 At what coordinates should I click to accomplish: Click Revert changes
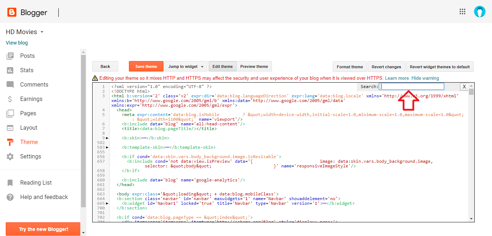coord(386,67)
